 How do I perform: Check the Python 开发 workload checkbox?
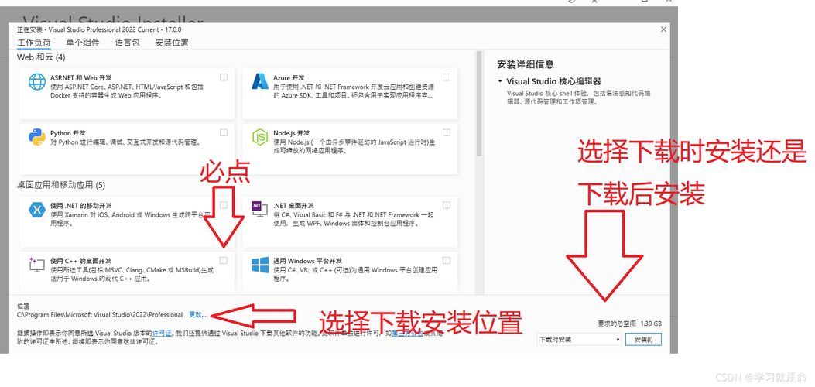tap(224, 132)
